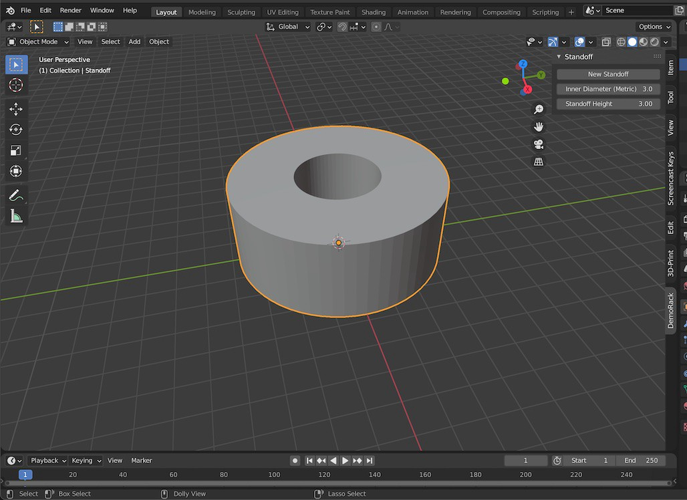The image size is (687, 500).
Task: Select the 3D Cursor tool
Action: tap(16, 85)
